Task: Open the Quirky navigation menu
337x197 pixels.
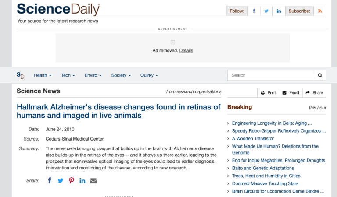Action: click(149, 75)
